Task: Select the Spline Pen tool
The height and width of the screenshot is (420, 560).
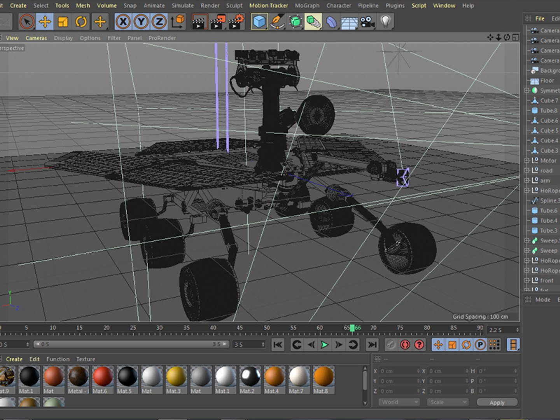Action: point(277,22)
